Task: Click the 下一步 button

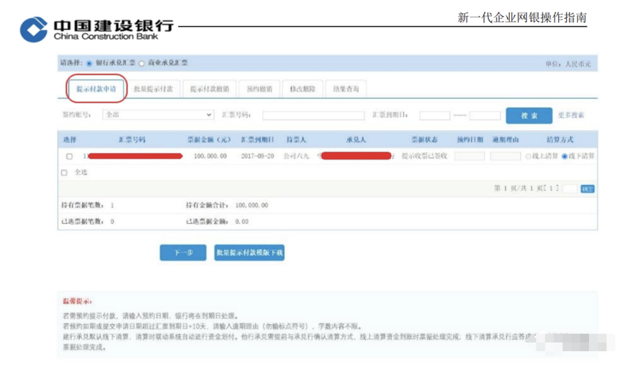Action: point(183,252)
